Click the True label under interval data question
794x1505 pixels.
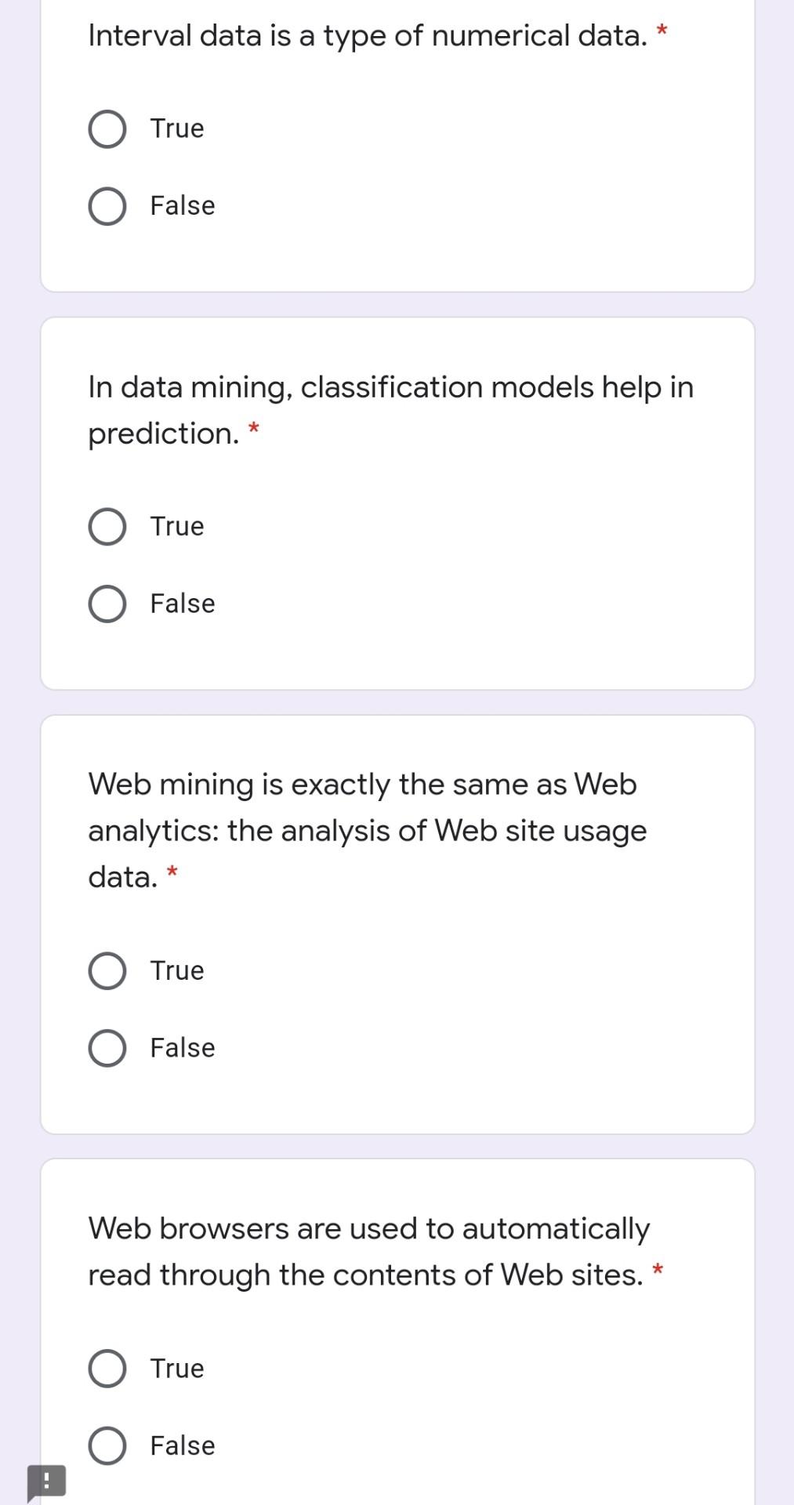click(176, 129)
